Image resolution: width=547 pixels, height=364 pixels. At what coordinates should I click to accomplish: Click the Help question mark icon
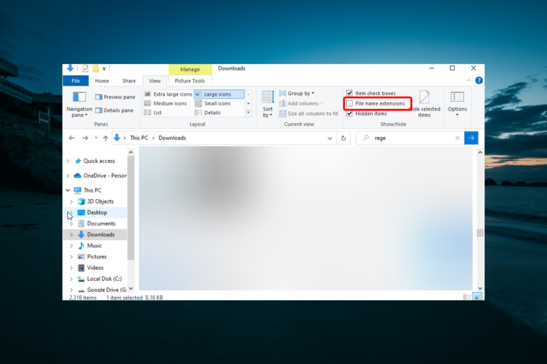(x=479, y=81)
